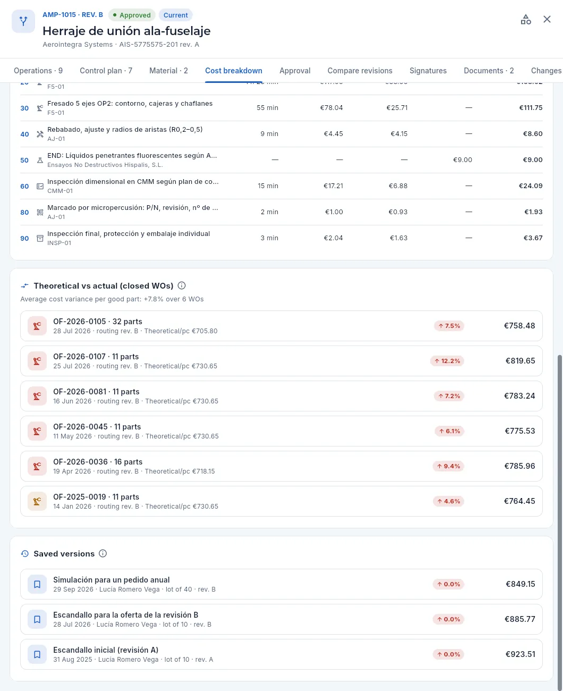
Task: Click the CMM inspection icon of operation 60
Action: click(x=40, y=186)
